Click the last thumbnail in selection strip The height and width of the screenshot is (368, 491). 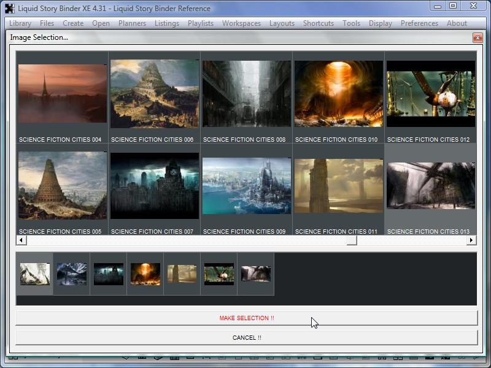(x=255, y=274)
